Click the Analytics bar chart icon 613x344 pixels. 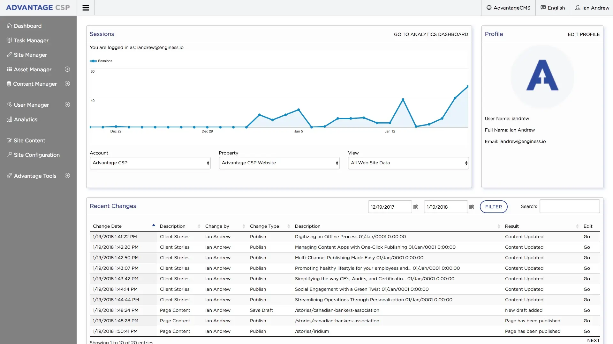pyautogui.click(x=9, y=119)
